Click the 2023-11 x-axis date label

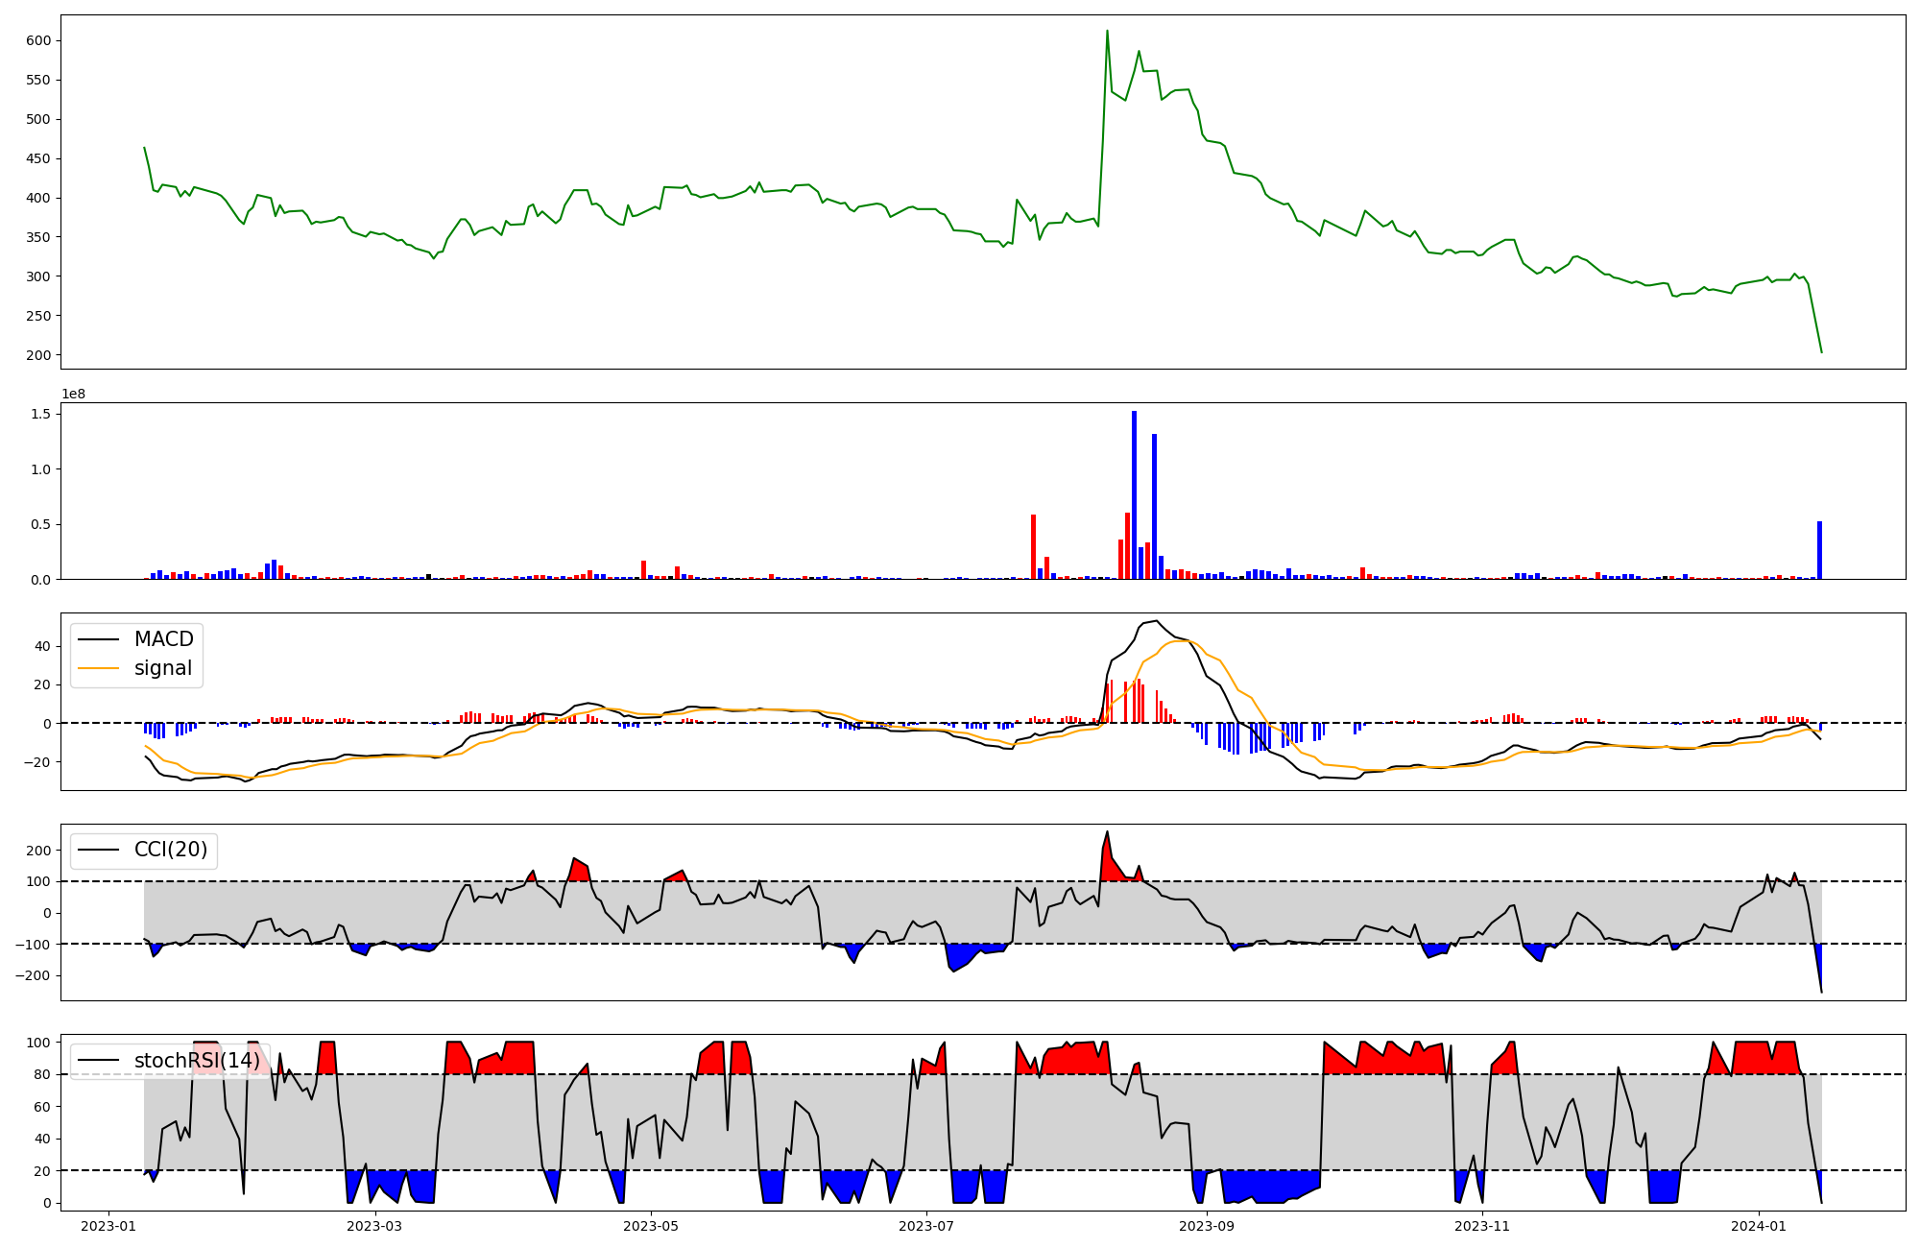1482,1226
